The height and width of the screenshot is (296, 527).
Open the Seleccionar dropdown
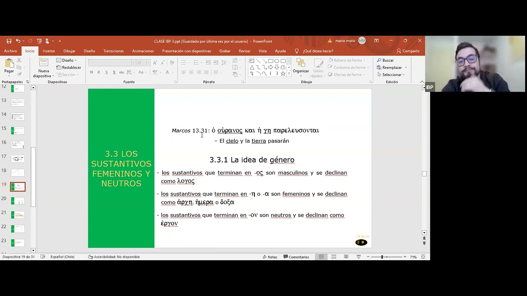tap(391, 75)
